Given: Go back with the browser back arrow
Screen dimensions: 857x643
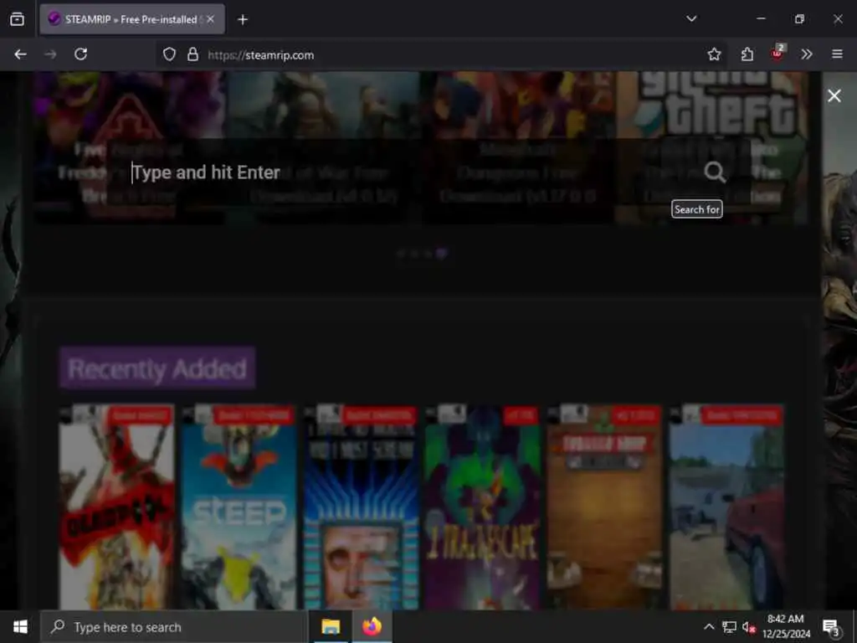Looking at the screenshot, I should 20,54.
